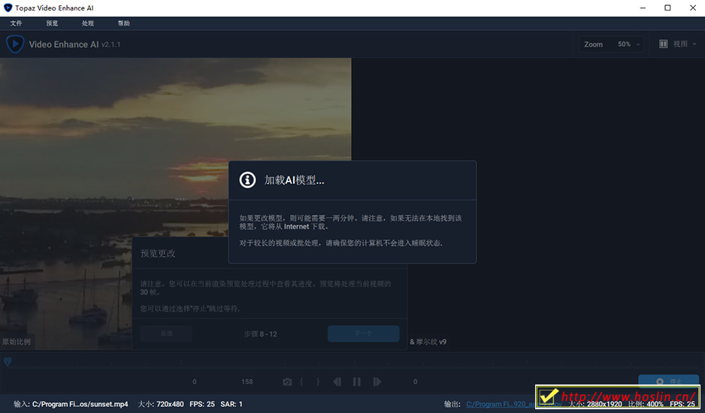Minimize the Topaz window
The height and width of the screenshot is (413, 705).
(x=643, y=8)
